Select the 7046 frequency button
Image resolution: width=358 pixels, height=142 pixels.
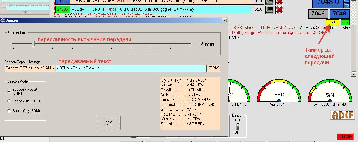317,14
